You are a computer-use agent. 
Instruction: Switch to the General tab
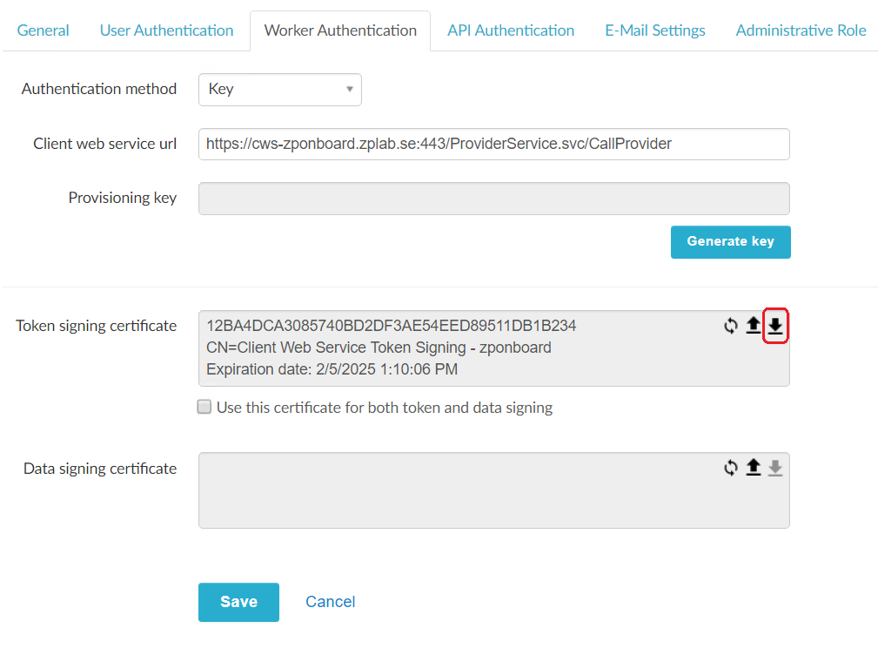click(x=43, y=30)
